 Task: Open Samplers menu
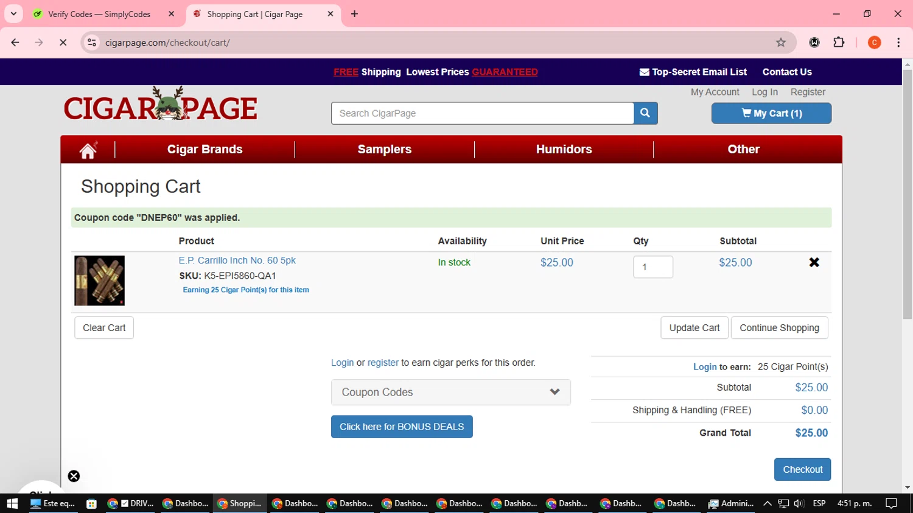pos(385,150)
